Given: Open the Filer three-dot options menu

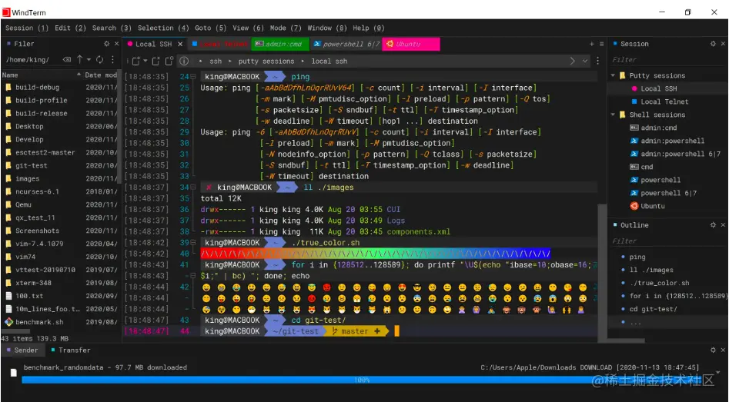Looking at the screenshot, I should coord(112,59).
